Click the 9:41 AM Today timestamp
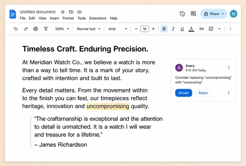 click(x=196, y=70)
